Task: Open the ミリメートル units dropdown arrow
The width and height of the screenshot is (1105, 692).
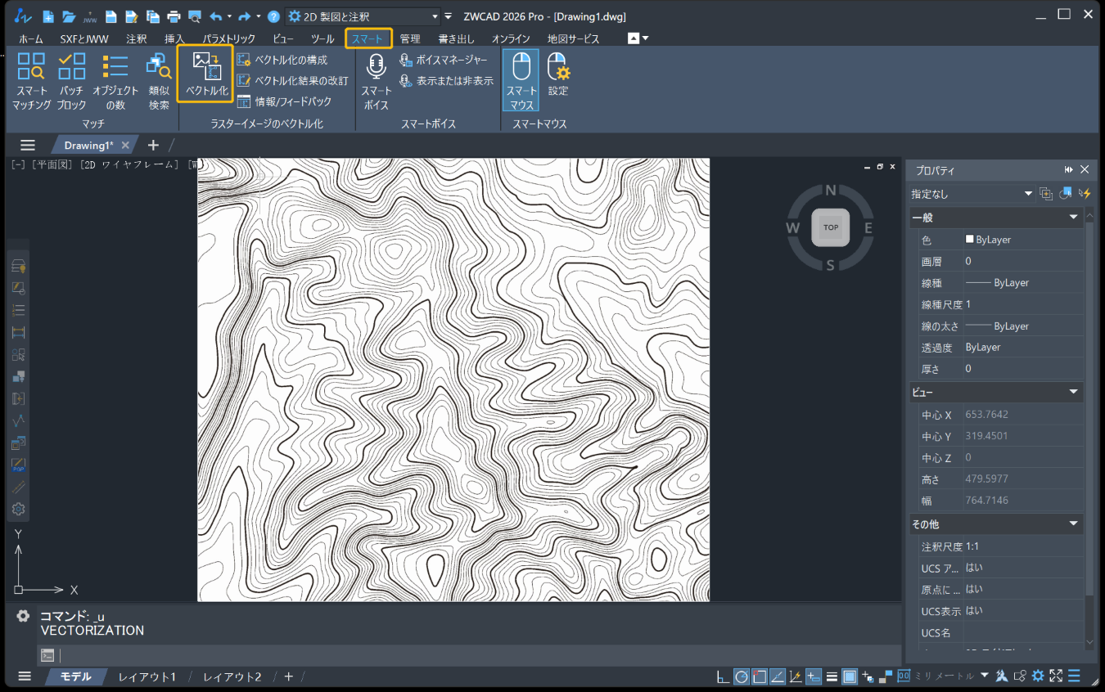Action: 984,676
